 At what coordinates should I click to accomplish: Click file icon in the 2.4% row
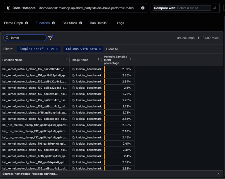point(73,156)
